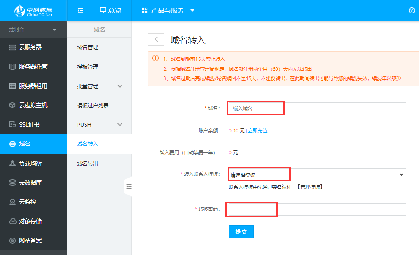Click the SSL certificate icon in sidebar

(13, 124)
